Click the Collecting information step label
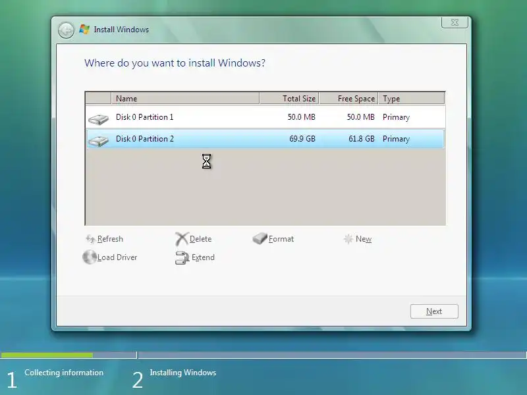This screenshot has height=395, width=527. tap(64, 373)
